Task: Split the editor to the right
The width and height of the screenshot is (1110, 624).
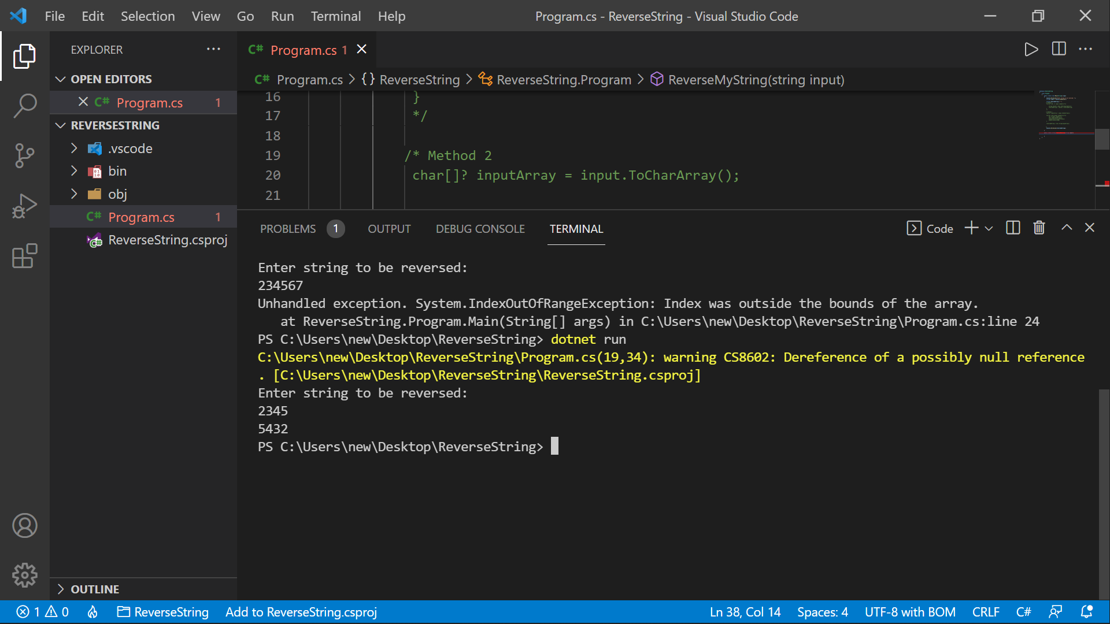Action: [x=1059, y=50]
